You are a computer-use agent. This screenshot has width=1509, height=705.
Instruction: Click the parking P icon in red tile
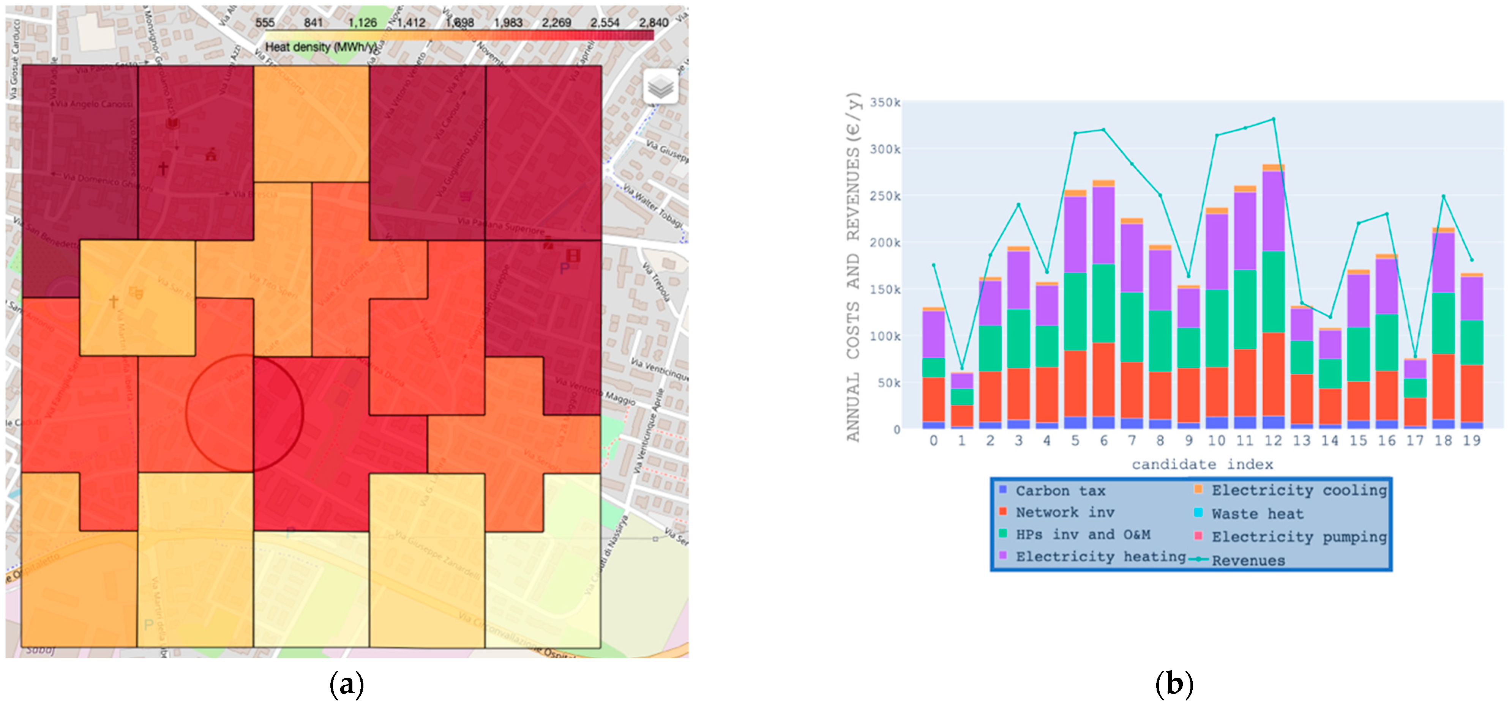pos(564,269)
